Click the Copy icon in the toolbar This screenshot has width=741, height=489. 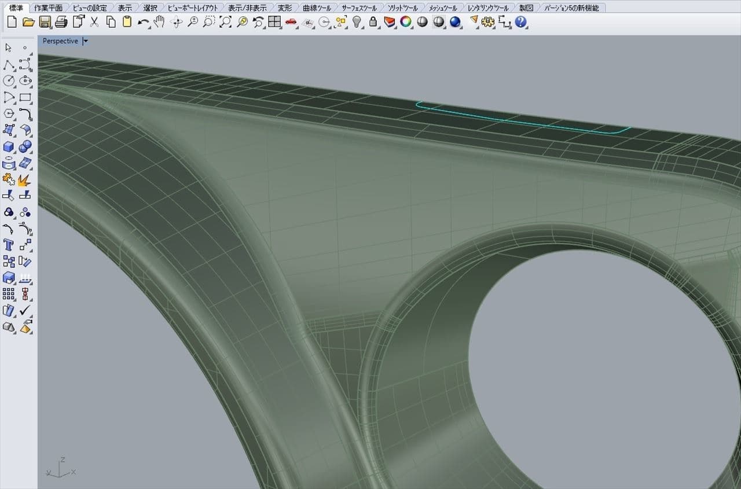111,22
